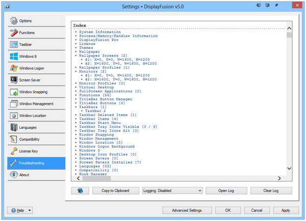This screenshot has width=306, height=221.
Task: Go to the Window Snapping tab label
Action: pos(33,92)
